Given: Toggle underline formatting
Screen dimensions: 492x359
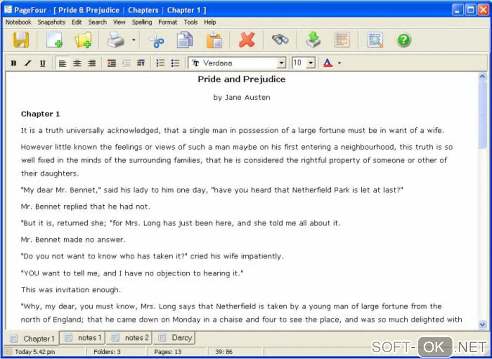Looking at the screenshot, I should (42, 63).
